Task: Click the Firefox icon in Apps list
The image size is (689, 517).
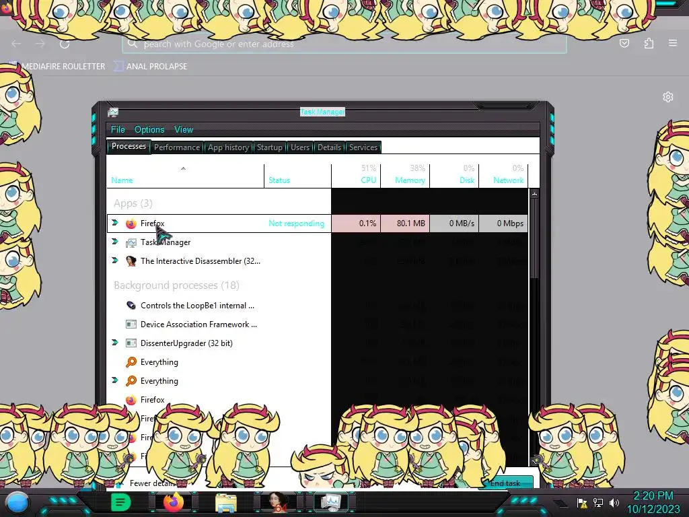Action: [131, 223]
